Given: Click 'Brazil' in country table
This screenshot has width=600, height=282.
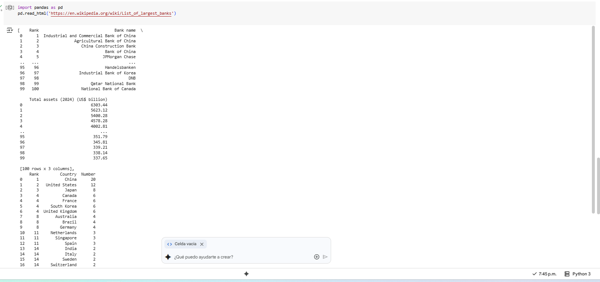Looking at the screenshot, I should [69, 222].
